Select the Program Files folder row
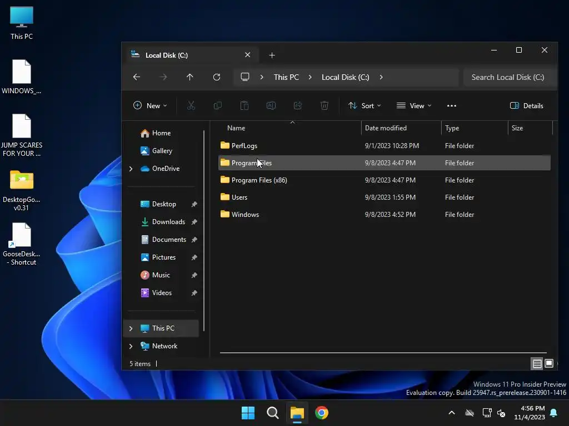The height and width of the screenshot is (426, 569). coord(385,163)
